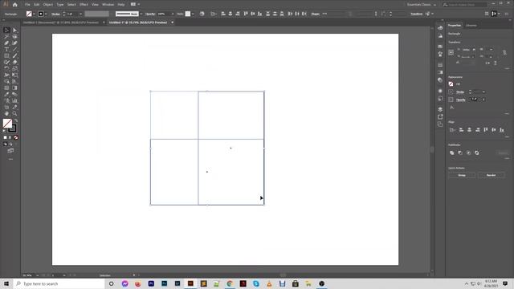
Task: Open the File menu
Action: click(27, 5)
